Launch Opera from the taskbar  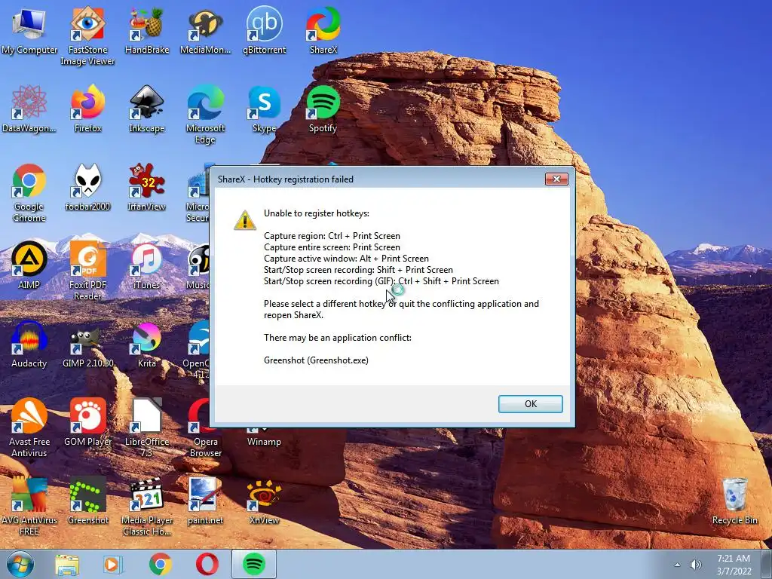coord(207,565)
